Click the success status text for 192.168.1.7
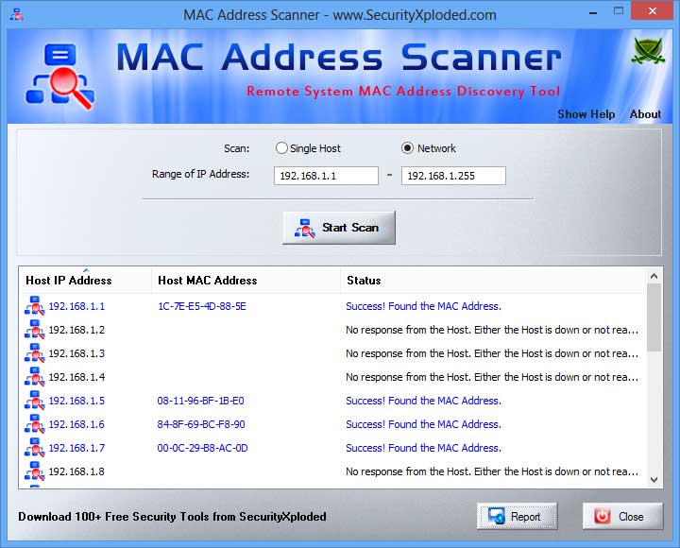This screenshot has height=548, width=680. point(423,448)
